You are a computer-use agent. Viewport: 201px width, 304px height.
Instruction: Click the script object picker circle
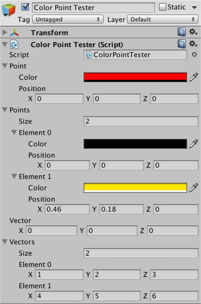tap(194, 54)
